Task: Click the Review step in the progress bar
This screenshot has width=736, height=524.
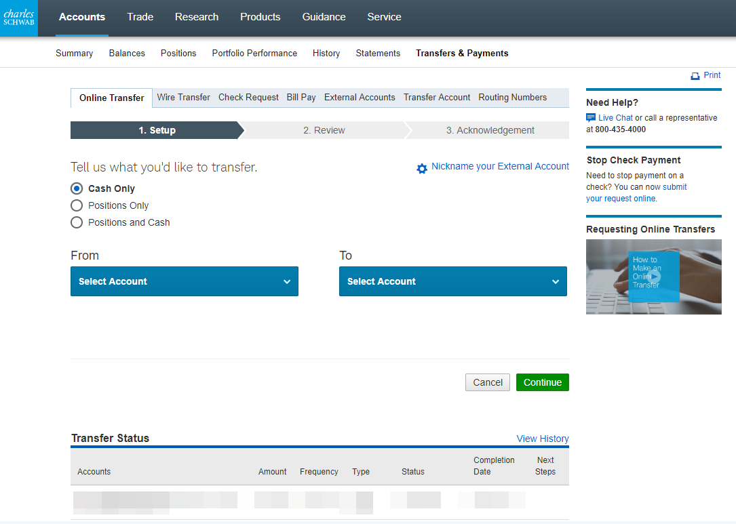Action: tap(324, 130)
